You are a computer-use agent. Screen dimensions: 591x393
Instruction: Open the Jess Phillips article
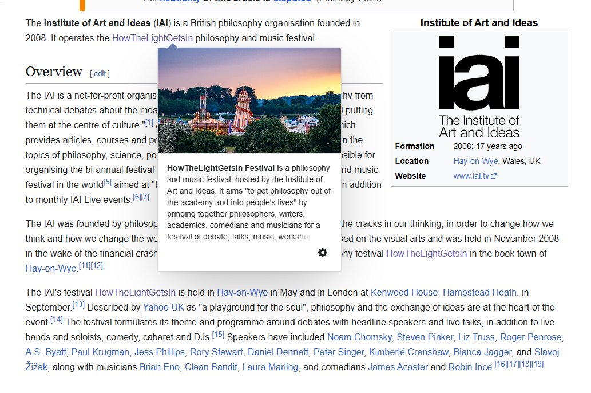[160, 352]
